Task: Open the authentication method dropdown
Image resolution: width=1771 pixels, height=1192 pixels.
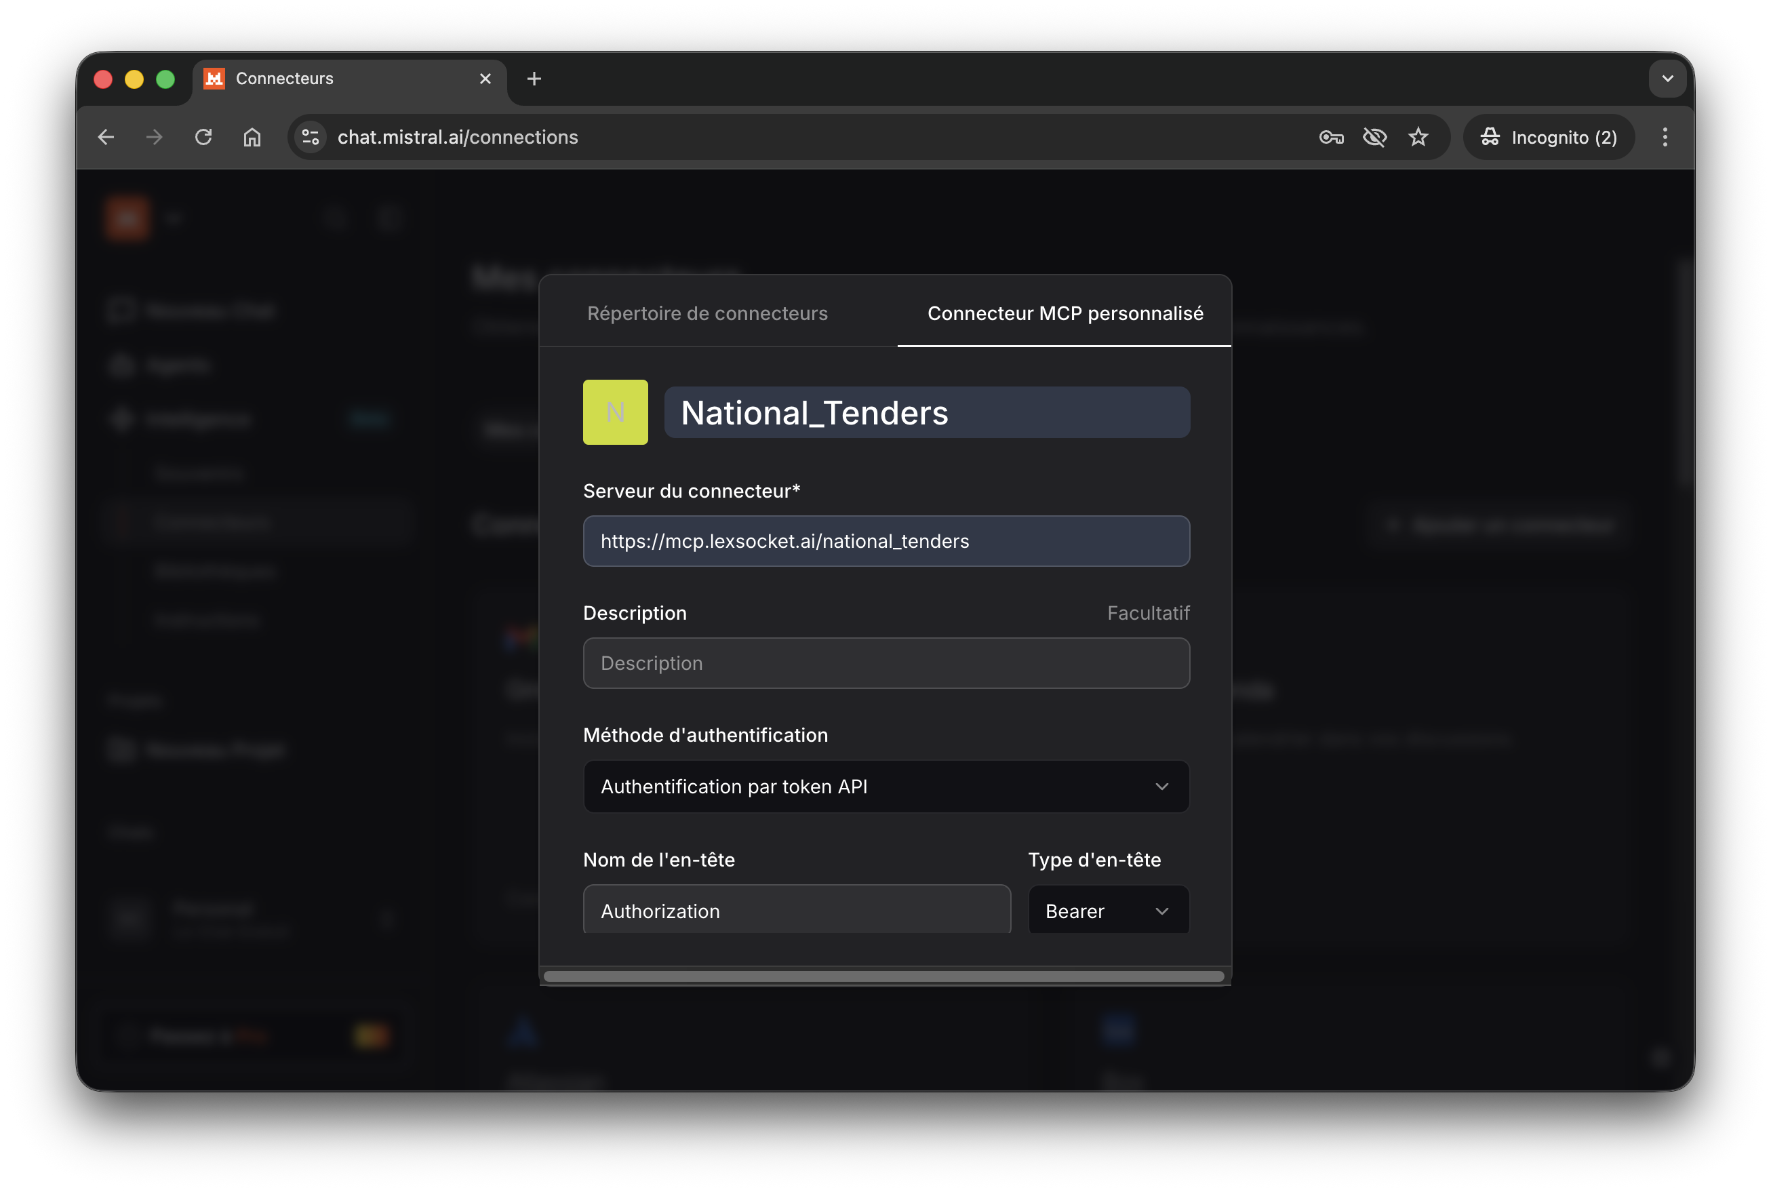Action: coord(885,787)
